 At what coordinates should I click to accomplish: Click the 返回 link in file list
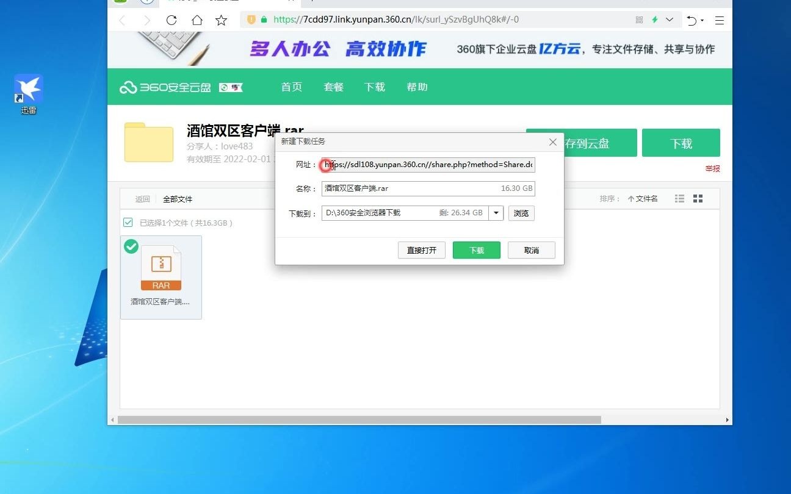[142, 199]
